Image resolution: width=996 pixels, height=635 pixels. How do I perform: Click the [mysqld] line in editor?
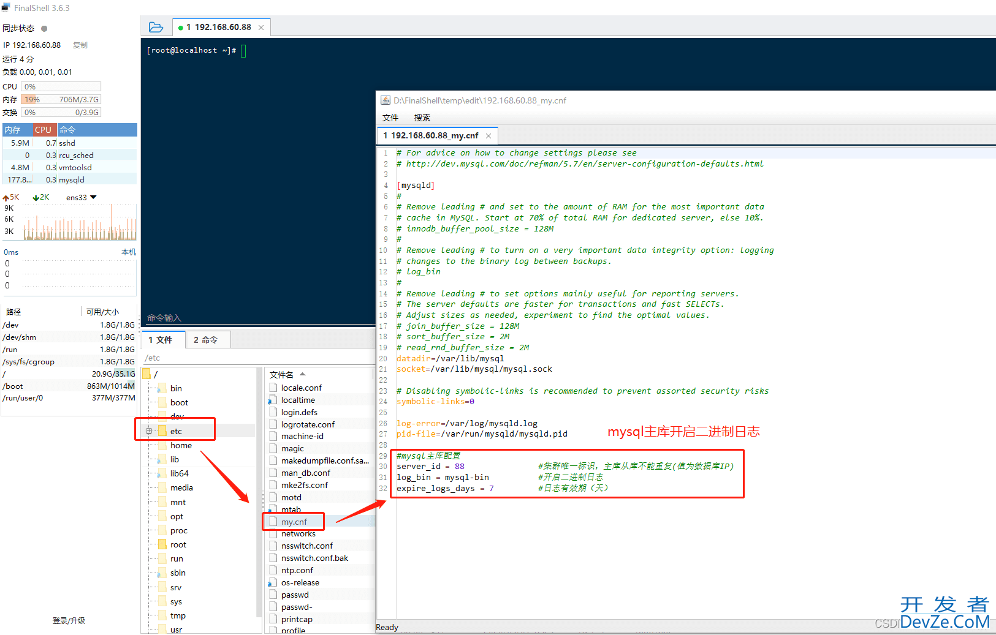[416, 186]
